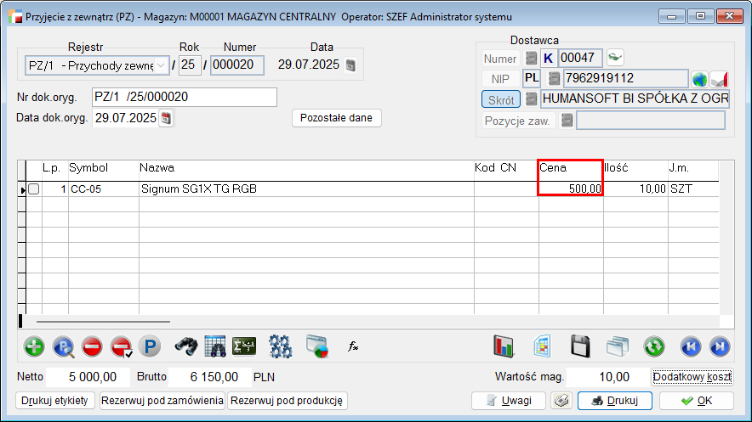752x422 pixels.
Task: Tick the checkbox on row CC-05
Action: pyautogui.click(x=34, y=189)
